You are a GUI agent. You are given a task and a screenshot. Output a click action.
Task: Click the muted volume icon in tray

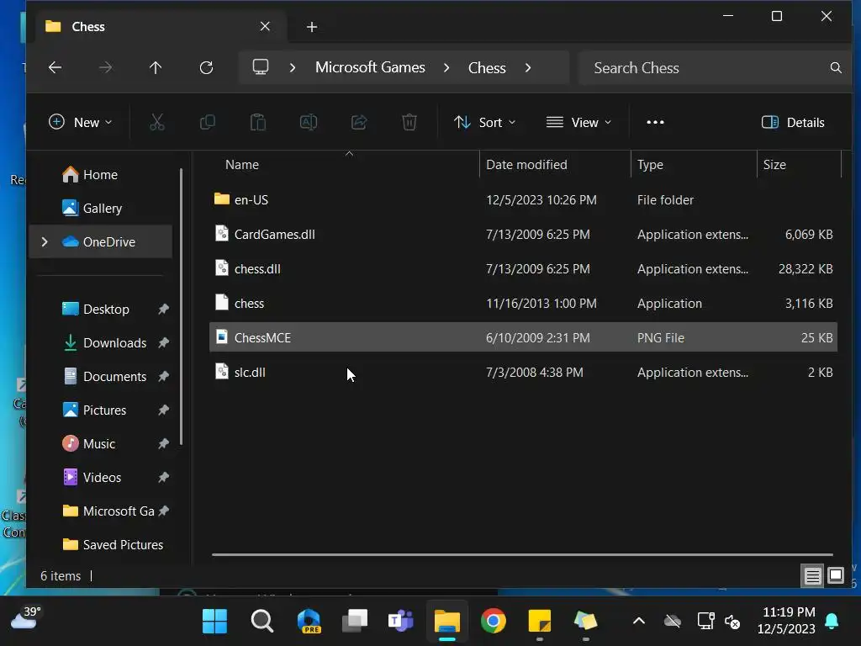click(732, 622)
